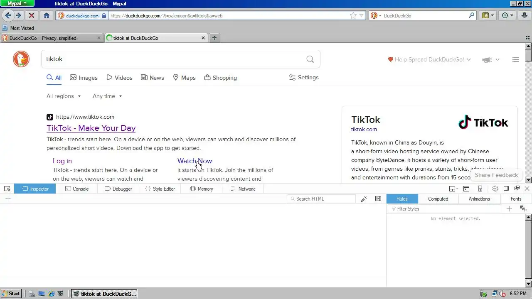Switch to the Images results tab
The height and width of the screenshot is (299, 532).
point(84,78)
